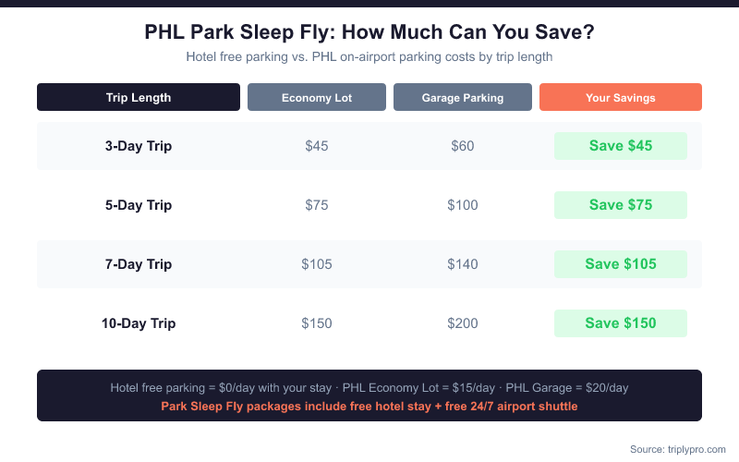Click the $45 Economy Lot price
This screenshot has height=462, width=739.
317,146
